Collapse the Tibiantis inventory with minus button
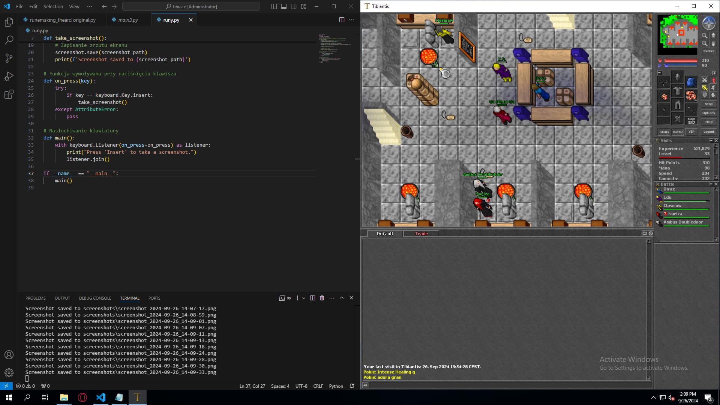720x405 pixels. pyautogui.click(x=660, y=73)
